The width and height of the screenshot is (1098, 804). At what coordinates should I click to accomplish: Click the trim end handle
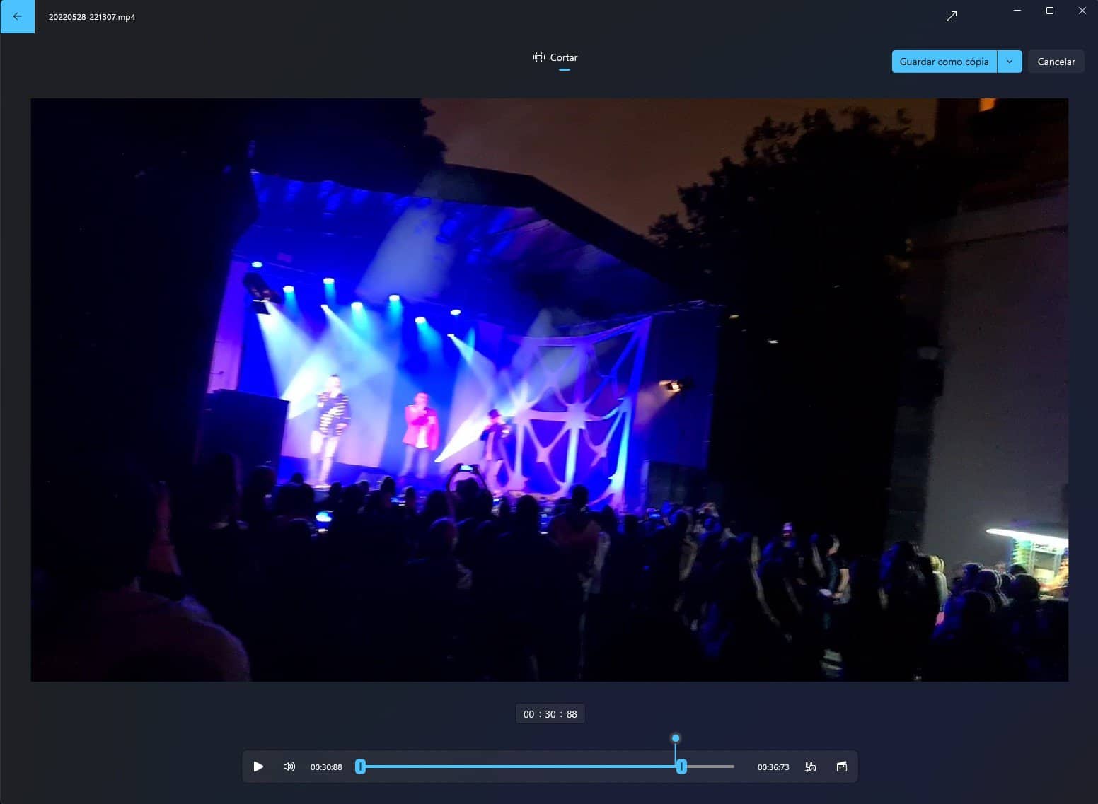click(x=681, y=767)
